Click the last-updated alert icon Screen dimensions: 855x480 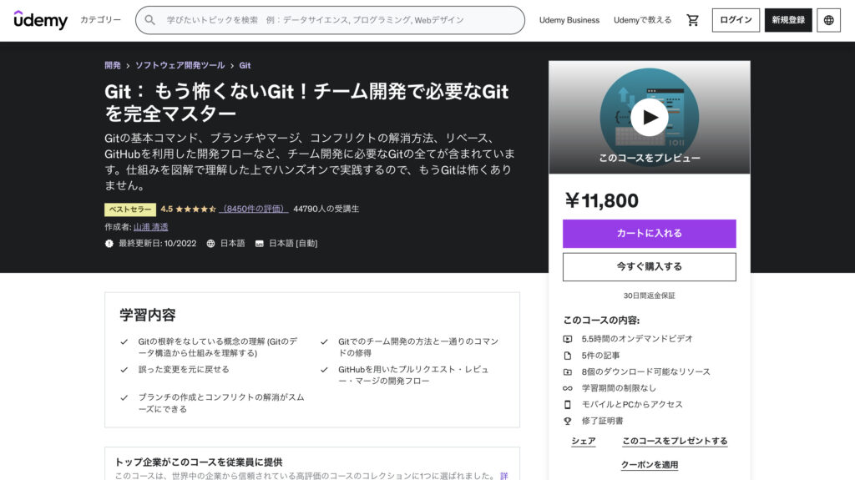[x=109, y=244]
